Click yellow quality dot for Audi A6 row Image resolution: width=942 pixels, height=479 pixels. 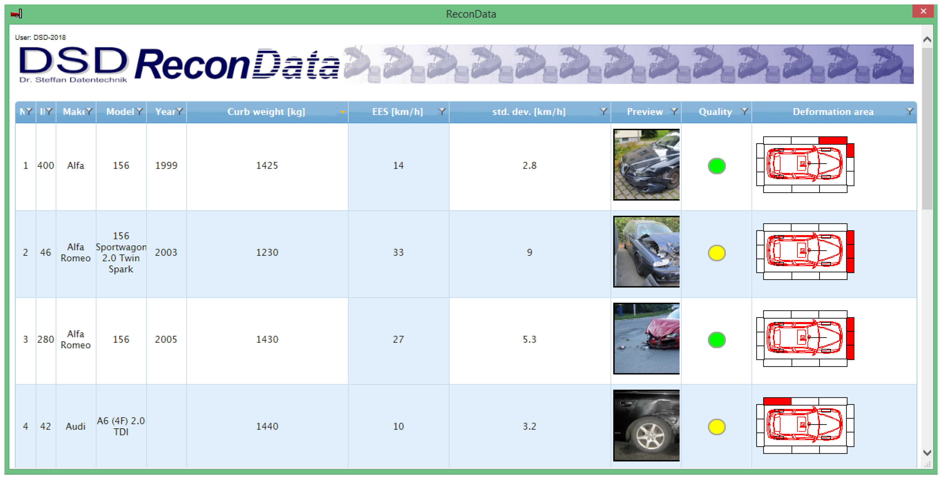click(x=716, y=427)
